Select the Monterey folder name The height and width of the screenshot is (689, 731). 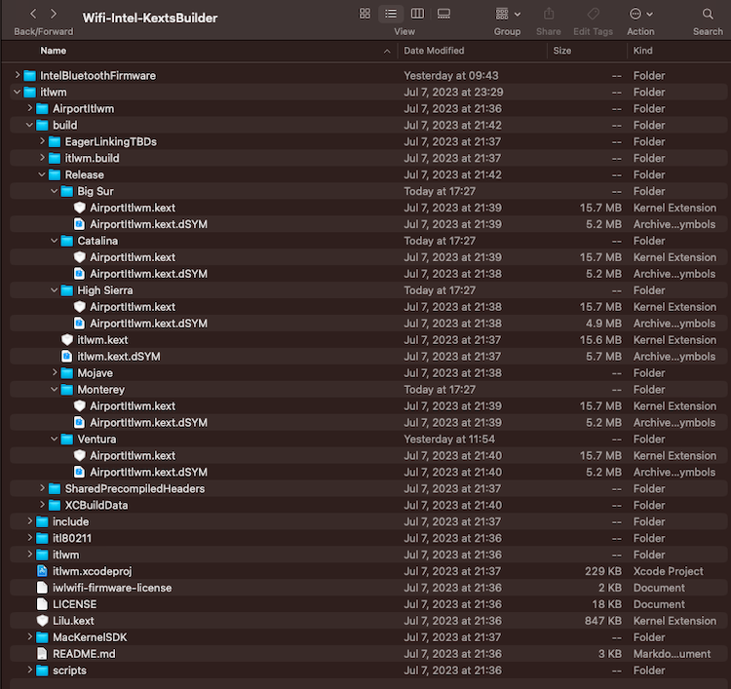click(x=100, y=390)
